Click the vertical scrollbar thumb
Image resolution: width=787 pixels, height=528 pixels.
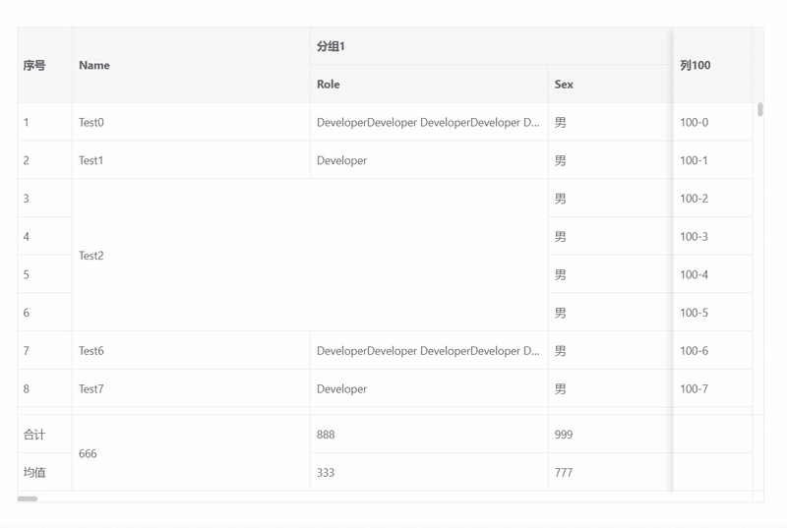(760, 109)
